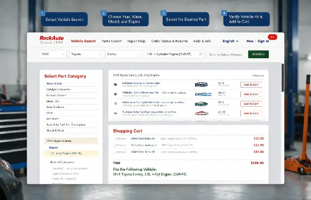Open the Help & Info menu
The image size is (311, 200).
[202, 41]
